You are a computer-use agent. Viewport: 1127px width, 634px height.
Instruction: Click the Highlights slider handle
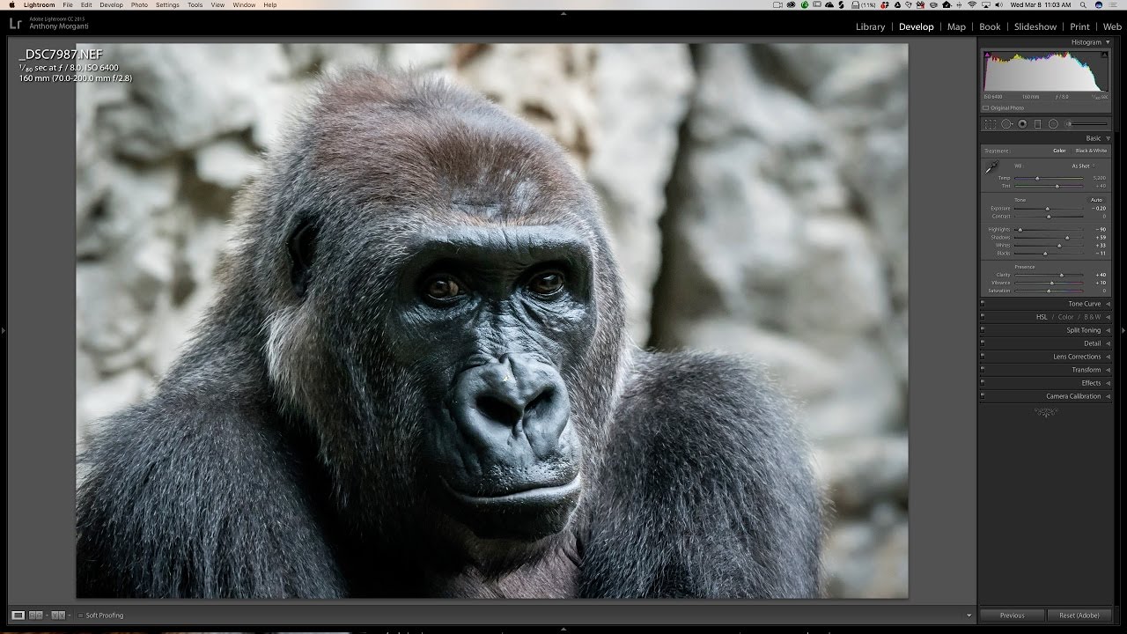pos(1020,230)
